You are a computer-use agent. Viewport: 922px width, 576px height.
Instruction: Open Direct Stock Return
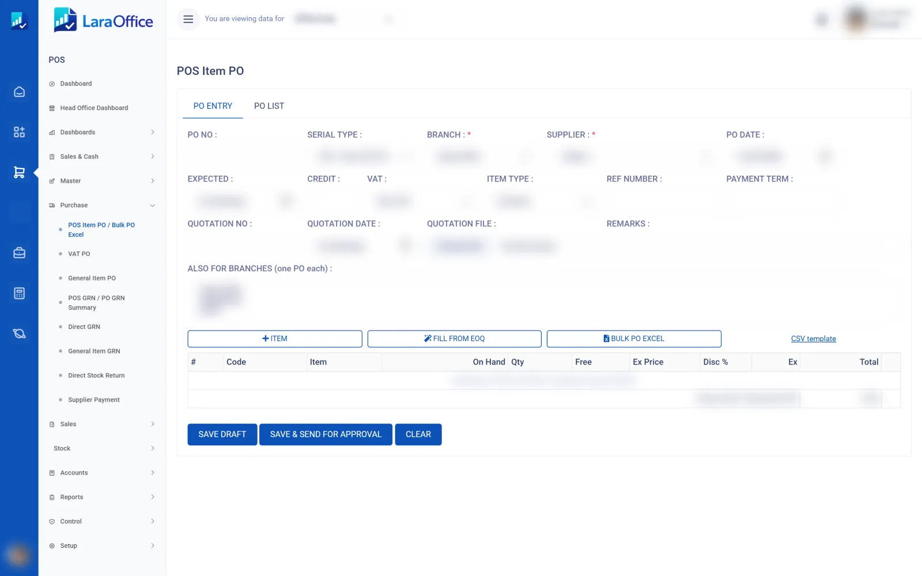(96, 376)
